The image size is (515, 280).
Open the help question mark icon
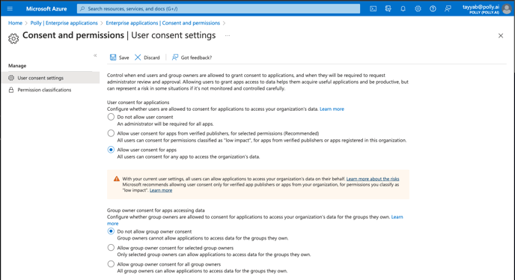pyautogui.click(x=433, y=9)
